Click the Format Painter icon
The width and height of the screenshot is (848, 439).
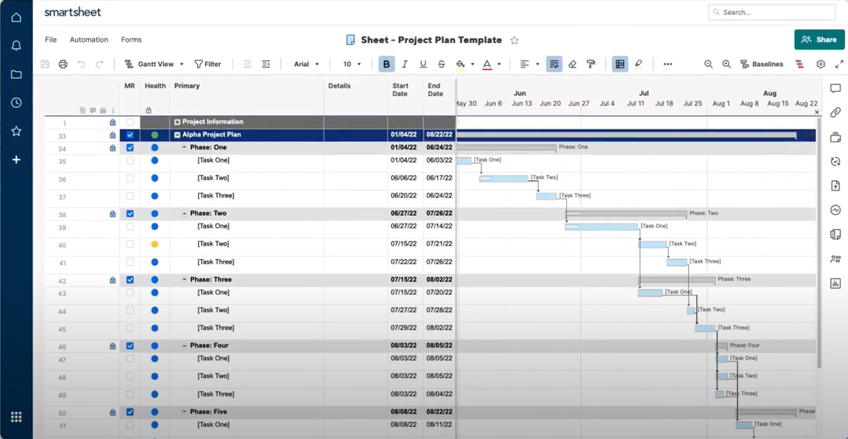point(590,64)
